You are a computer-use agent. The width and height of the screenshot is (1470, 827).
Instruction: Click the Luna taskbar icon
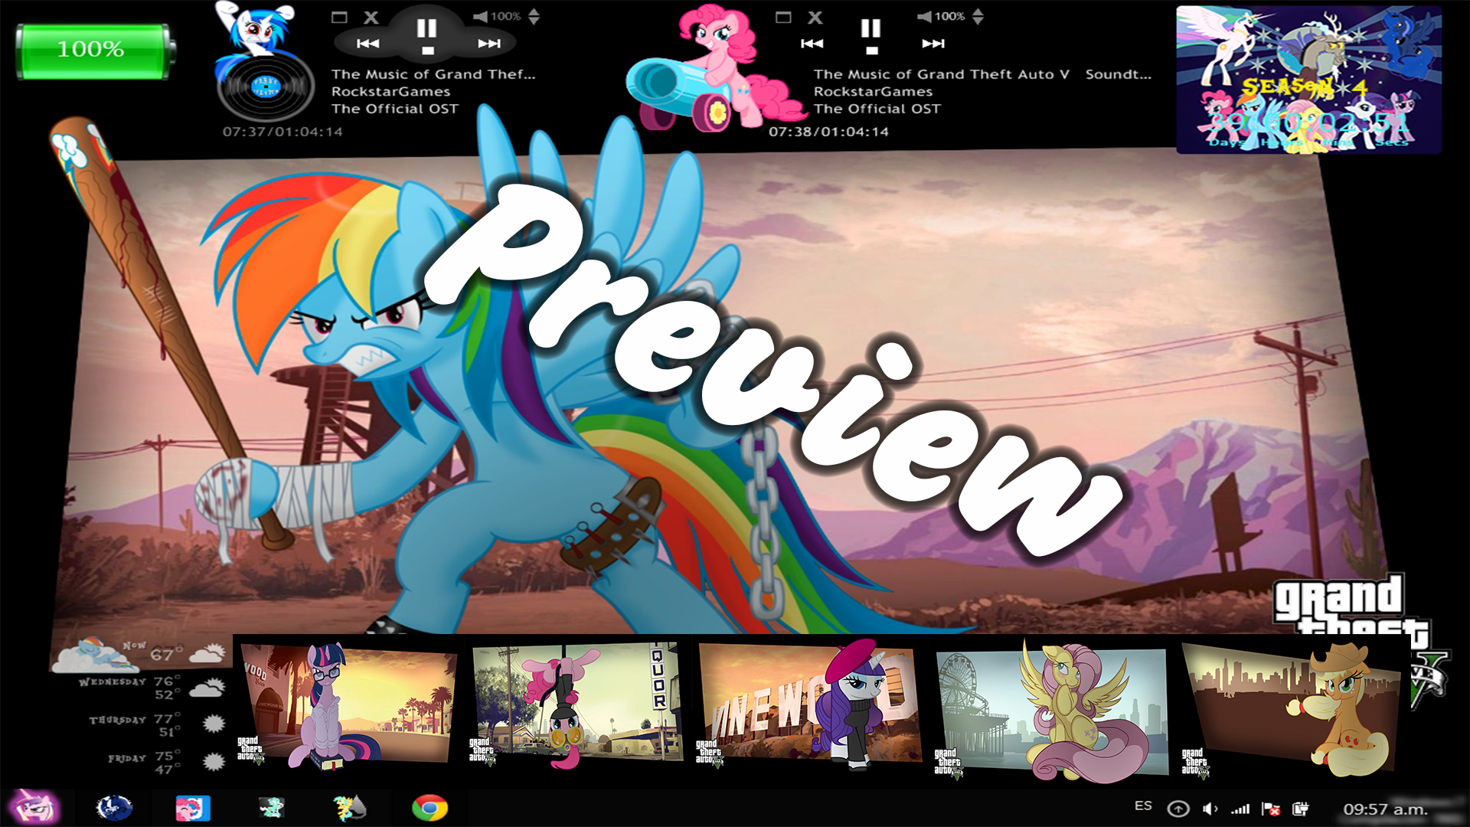click(115, 808)
